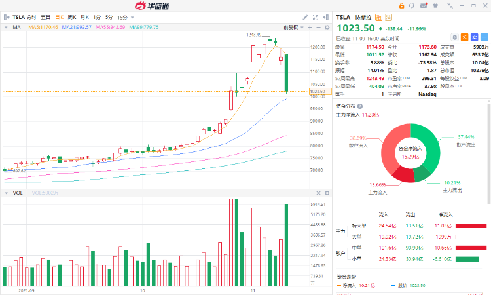
Task: Click the TSLA ticker in chart toolbar
Action: tap(18, 17)
